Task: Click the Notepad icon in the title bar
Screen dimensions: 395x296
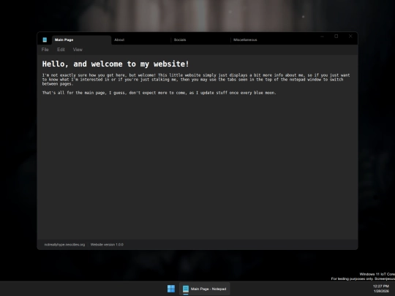Action: click(45, 39)
